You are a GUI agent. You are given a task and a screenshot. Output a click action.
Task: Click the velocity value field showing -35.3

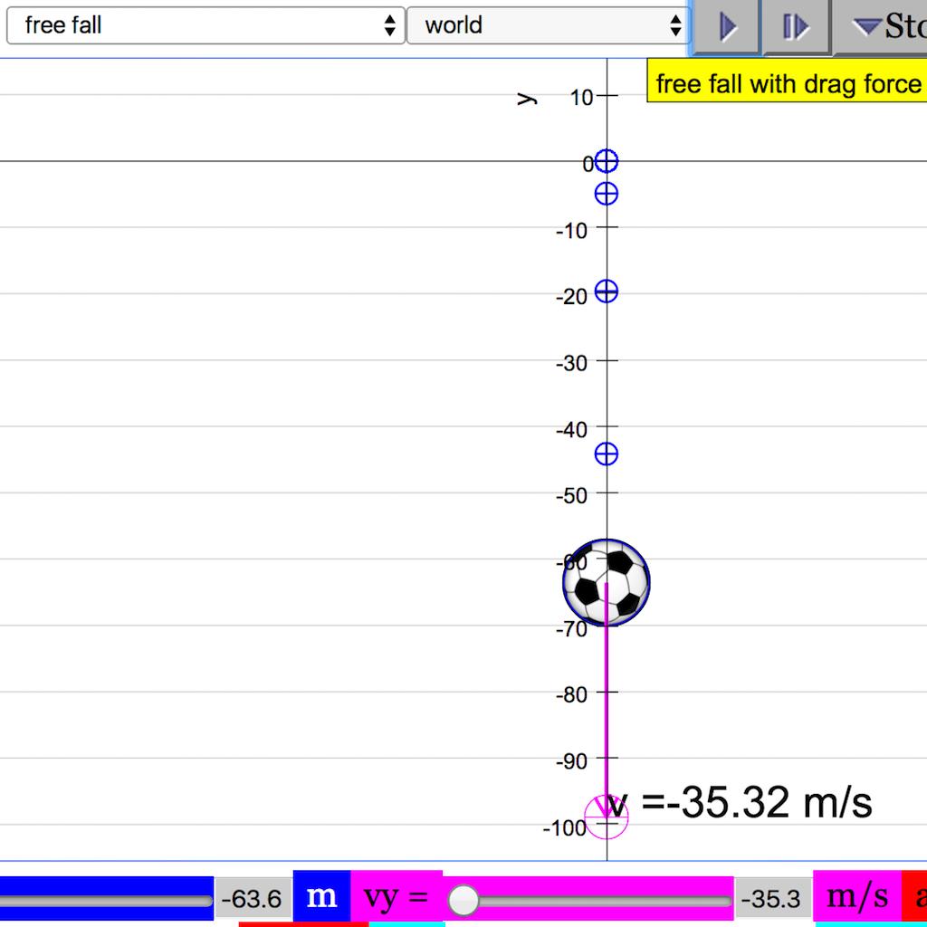click(x=773, y=899)
